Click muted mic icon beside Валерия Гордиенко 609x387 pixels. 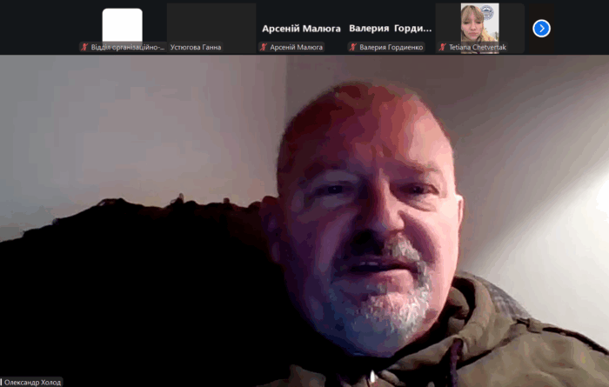point(353,47)
